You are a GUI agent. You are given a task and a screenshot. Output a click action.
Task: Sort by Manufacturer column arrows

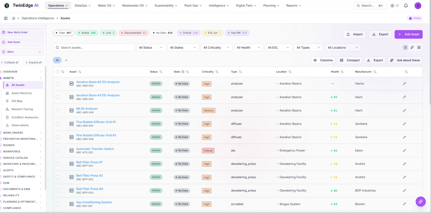click(x=375, y=72)
